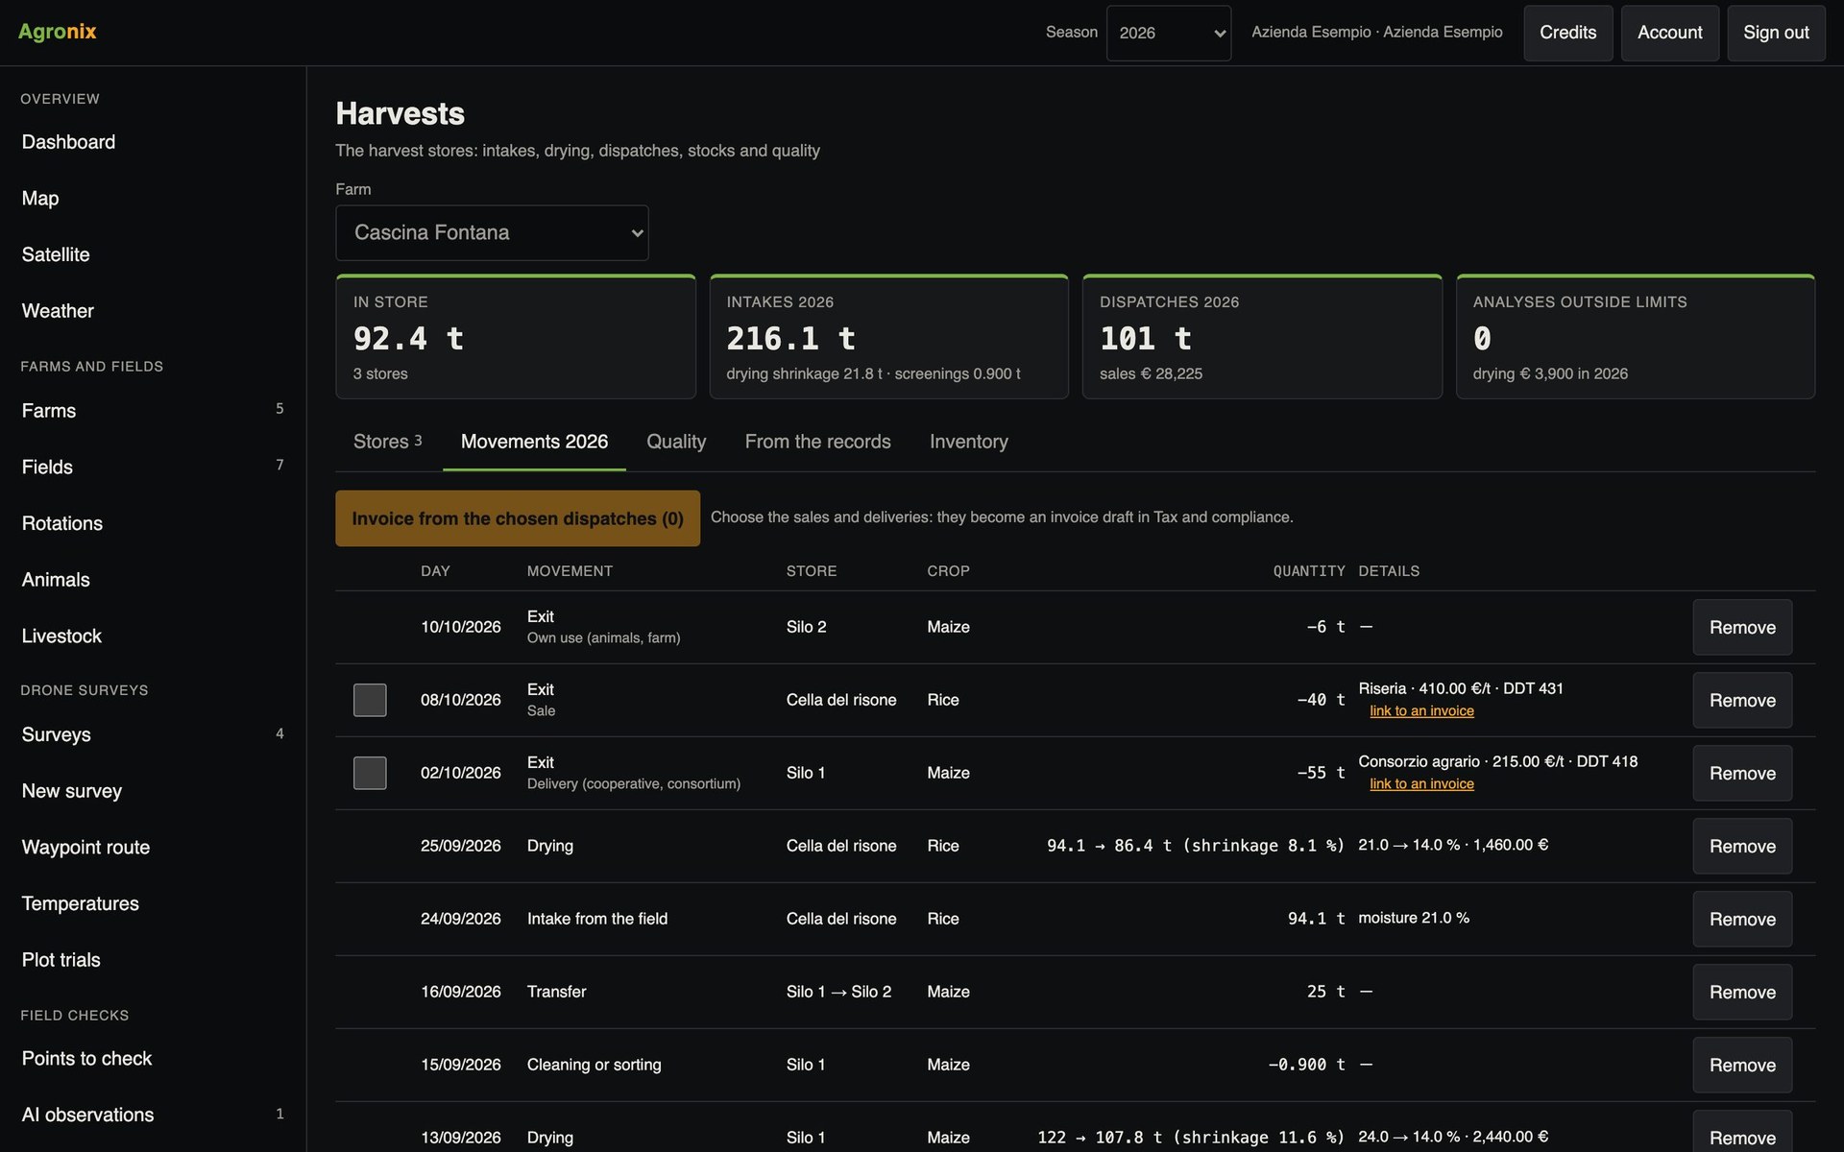Image resolution: width=1844 pixels, height=1152 pixels.
Task: Switch to the Quality tab
Action: 676,442
